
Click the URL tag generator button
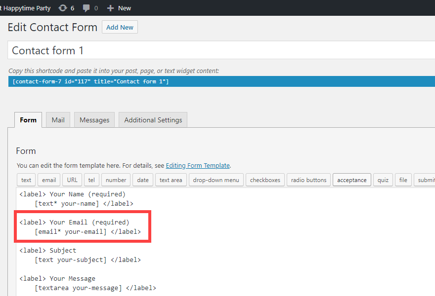coord(72,180)
